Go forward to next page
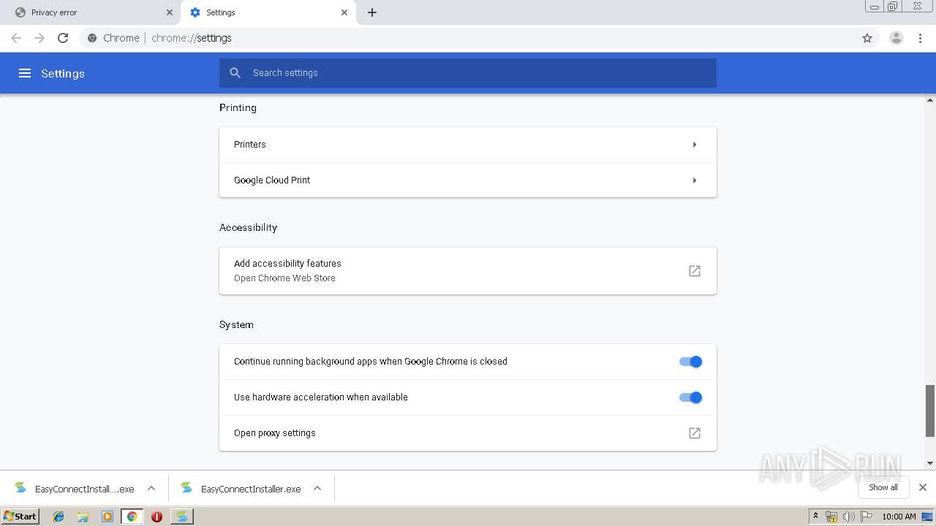The width and height of the screenshot is (936, 526). (39, 38)
